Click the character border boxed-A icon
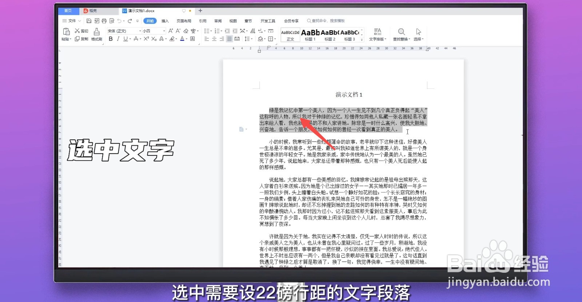 click(192, 39)
